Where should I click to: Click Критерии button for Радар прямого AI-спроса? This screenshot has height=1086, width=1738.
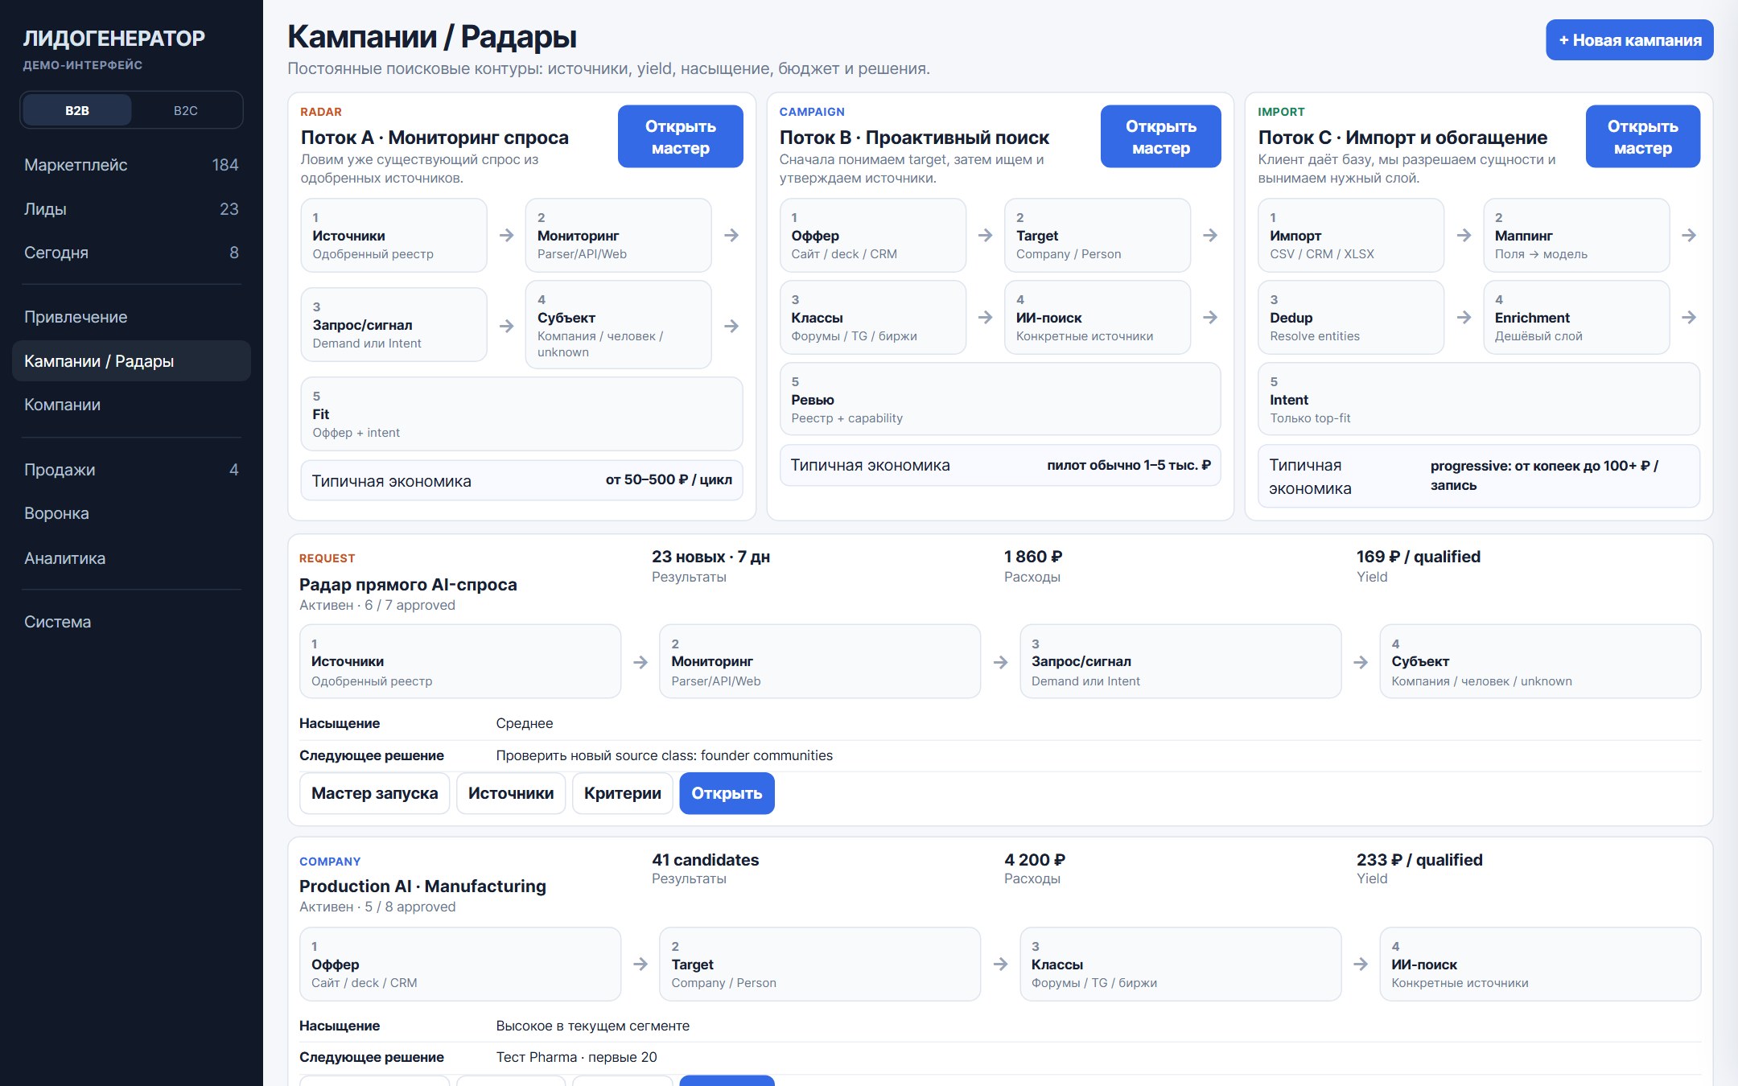click(x=622, y=793)
